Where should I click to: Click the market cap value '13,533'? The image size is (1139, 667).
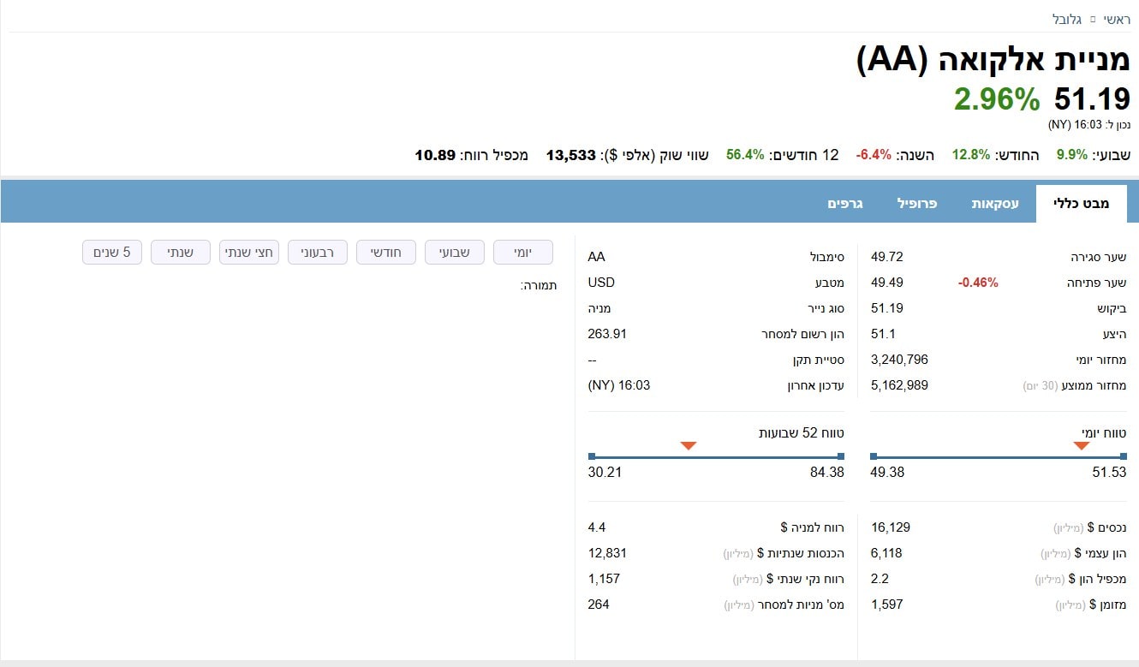pos(570,155)
